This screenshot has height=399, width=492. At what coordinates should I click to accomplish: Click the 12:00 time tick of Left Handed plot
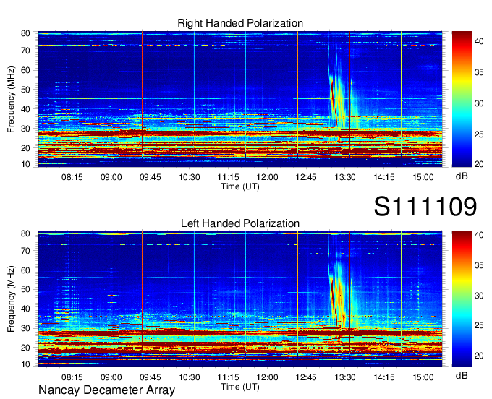pos(267,377)
